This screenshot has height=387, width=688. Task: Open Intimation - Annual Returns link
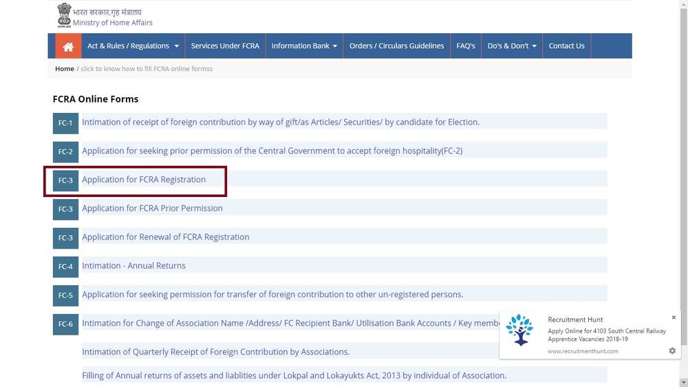click(134, 266)
